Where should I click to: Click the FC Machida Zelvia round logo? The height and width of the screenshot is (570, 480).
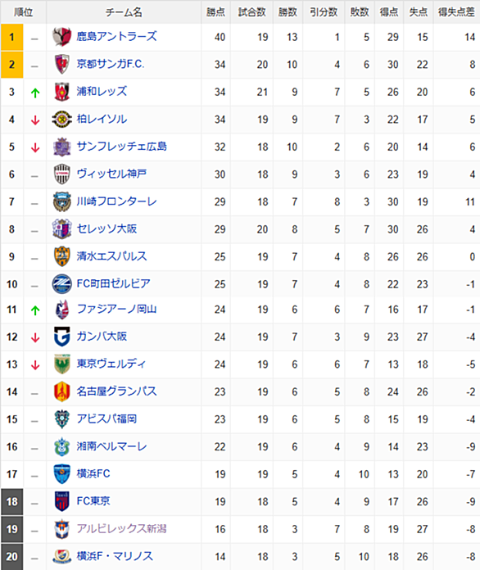click(x=61, y=284)
